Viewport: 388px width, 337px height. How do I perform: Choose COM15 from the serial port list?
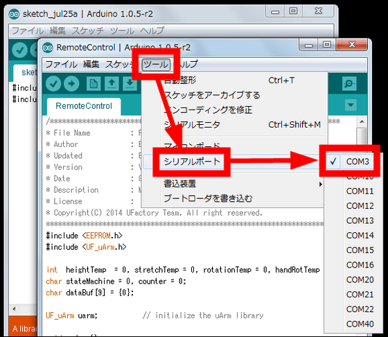360,250
